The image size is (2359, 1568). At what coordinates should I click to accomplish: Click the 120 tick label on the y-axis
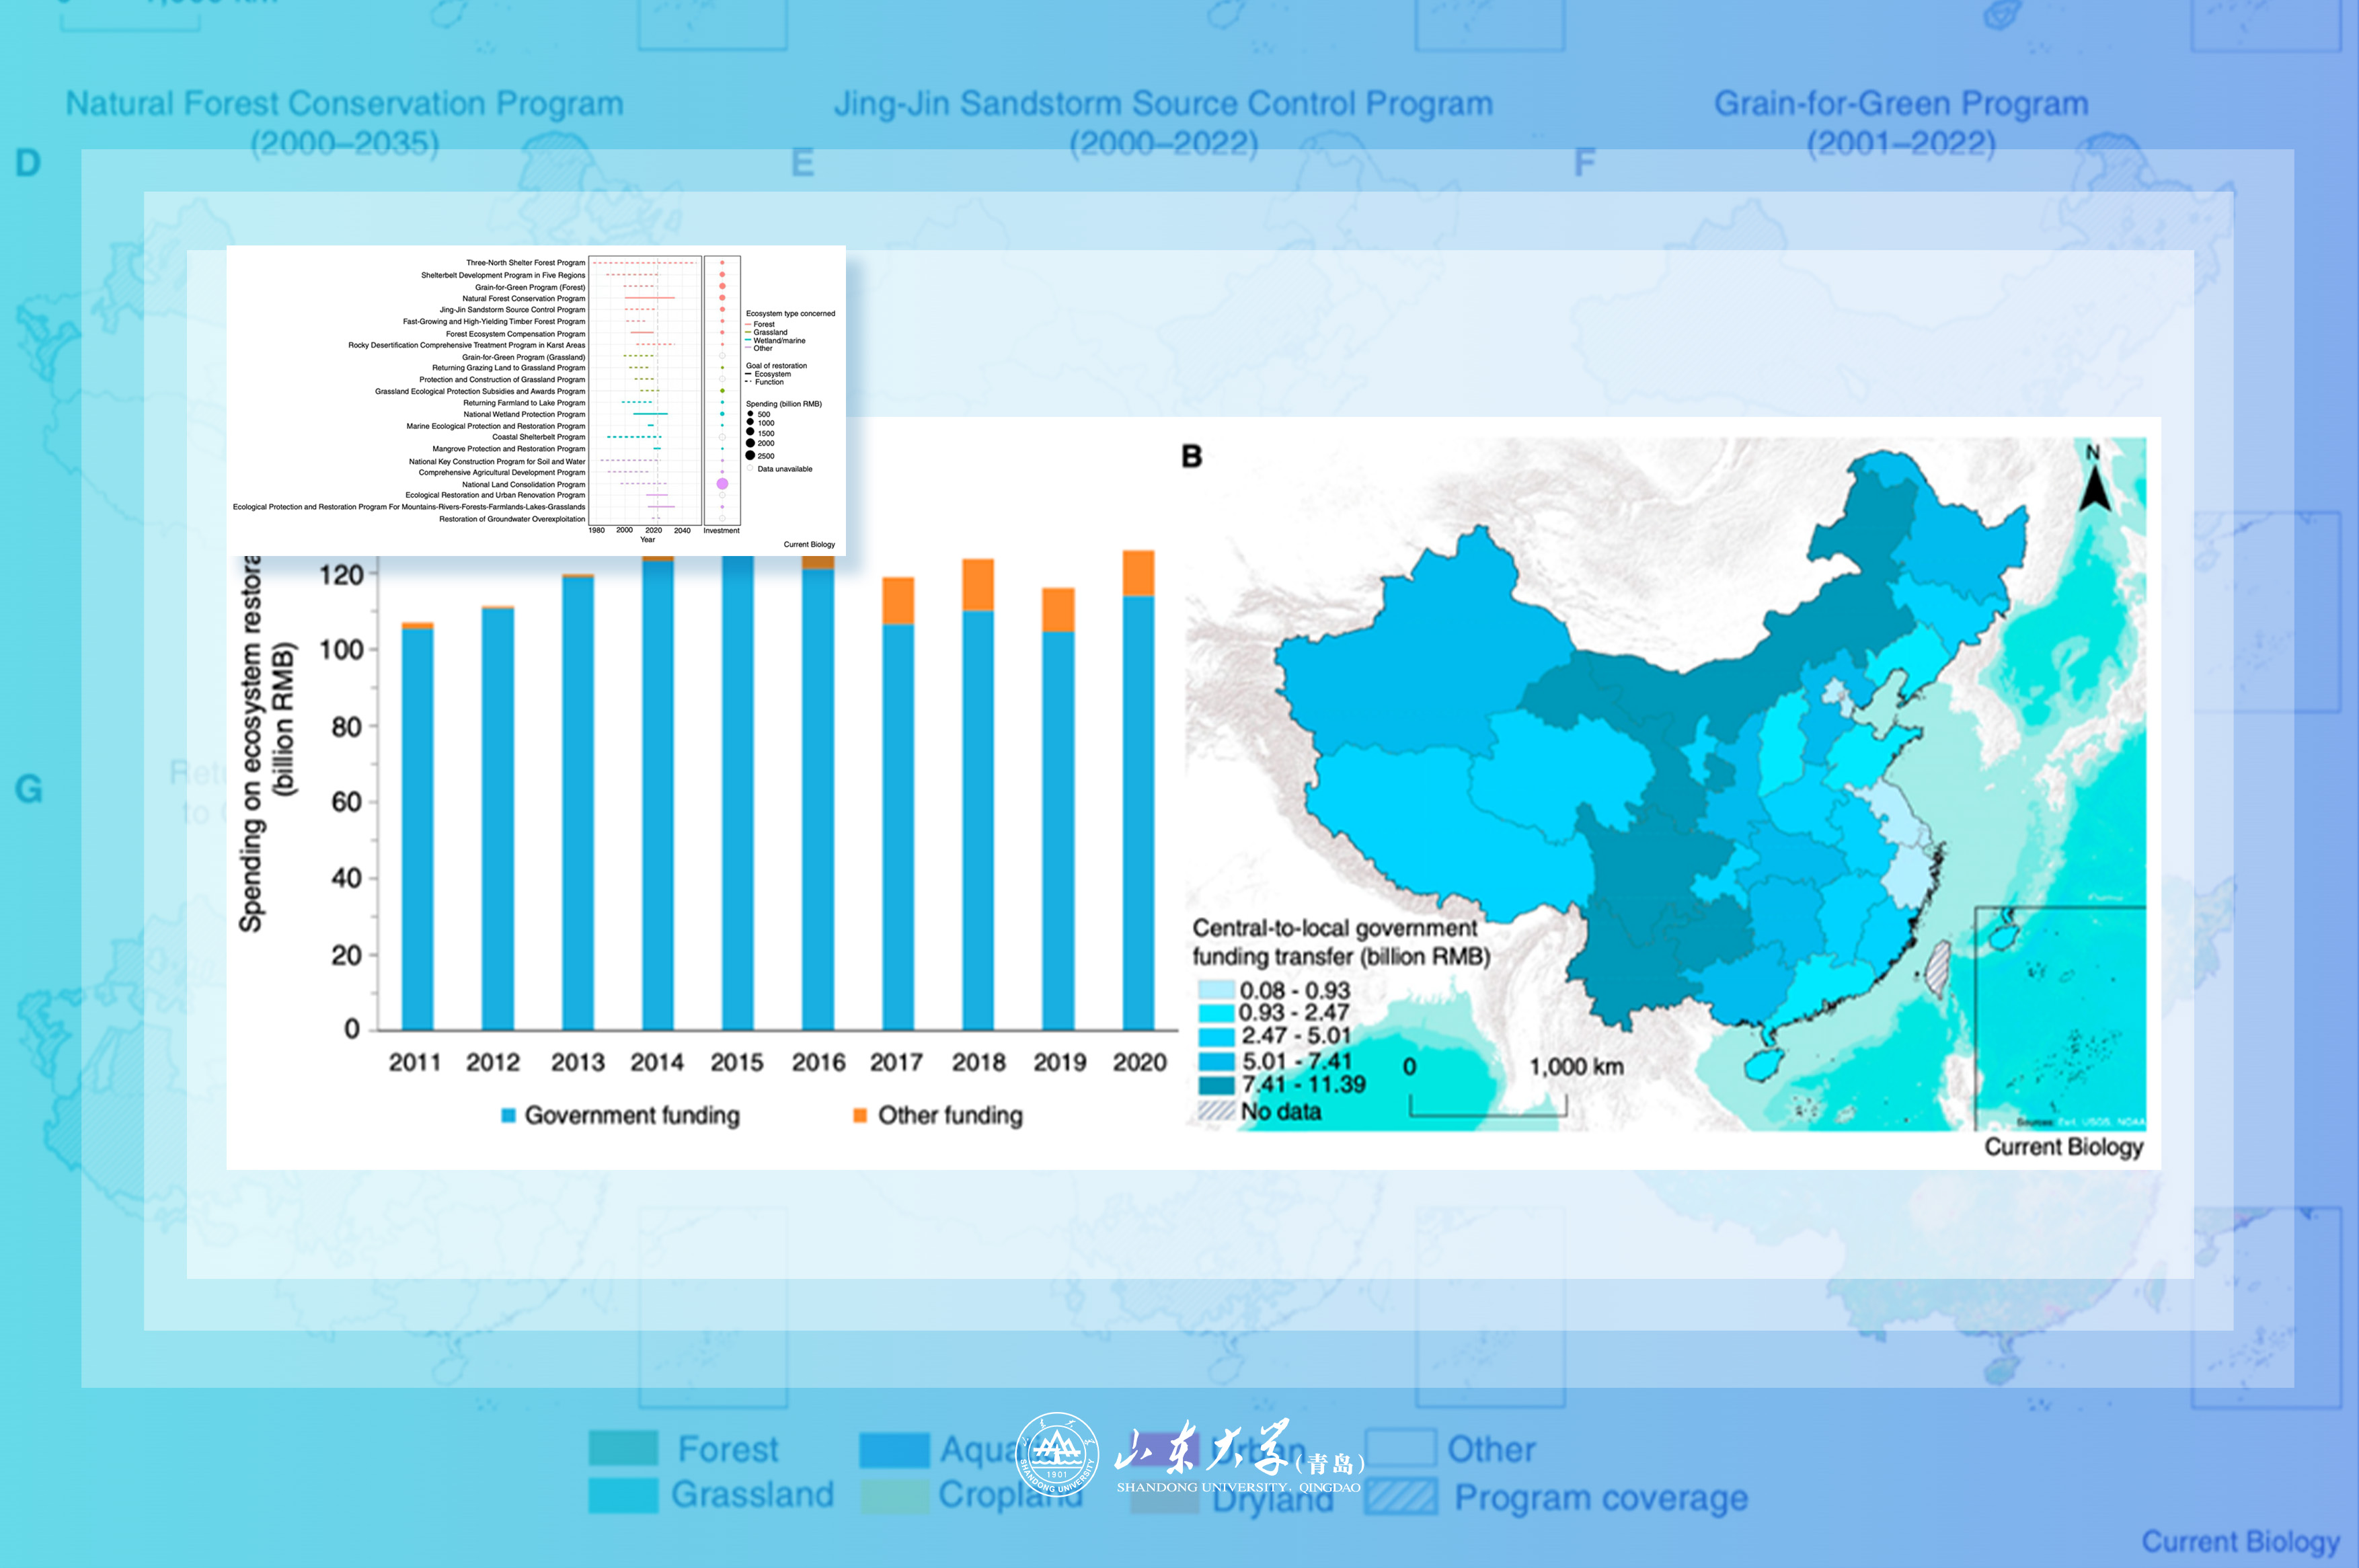tap(341, 575)
